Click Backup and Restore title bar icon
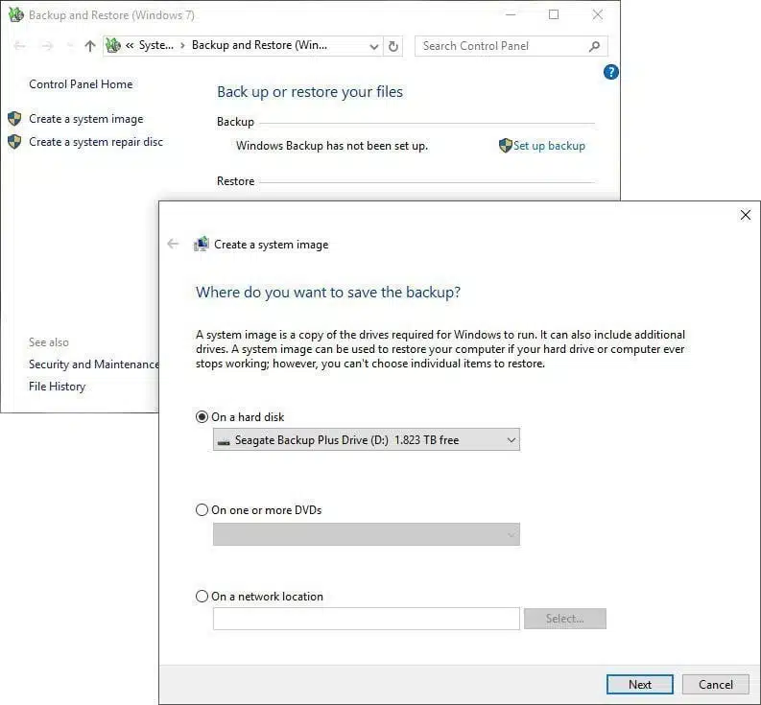The height and width of the screenshot is (705, 761). 16,14
